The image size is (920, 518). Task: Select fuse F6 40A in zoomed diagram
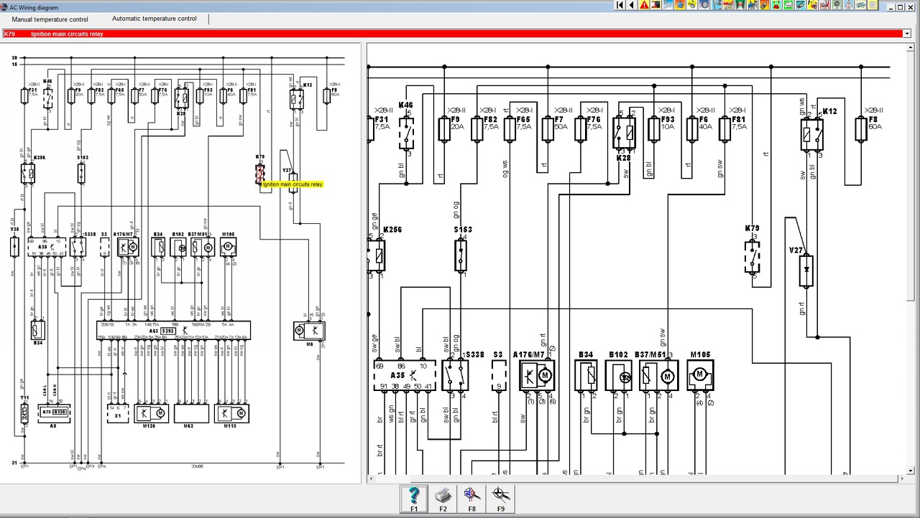click(x=691, y=128)
